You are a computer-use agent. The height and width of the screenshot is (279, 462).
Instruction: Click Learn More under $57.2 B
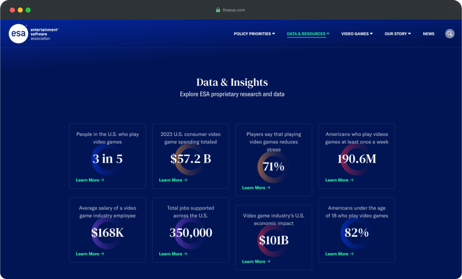pos(173,180)
